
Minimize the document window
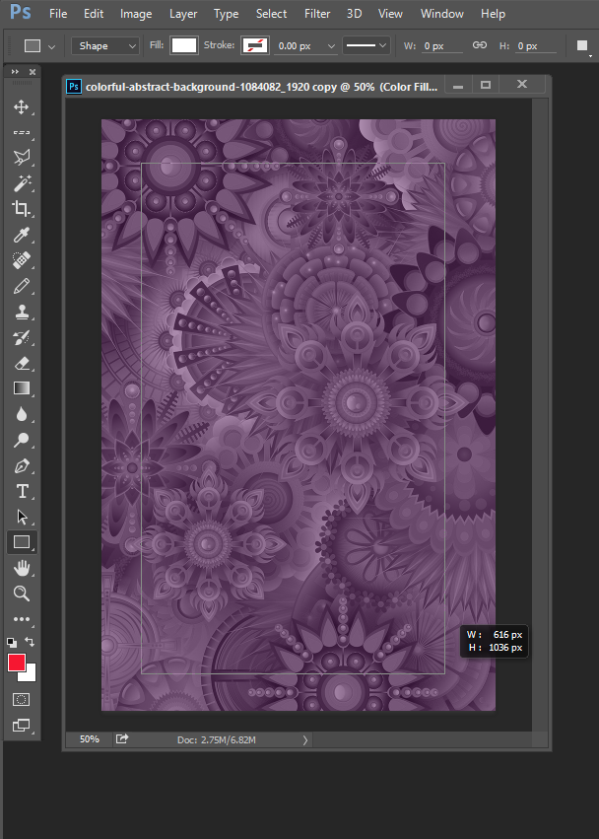coord(458,85)
